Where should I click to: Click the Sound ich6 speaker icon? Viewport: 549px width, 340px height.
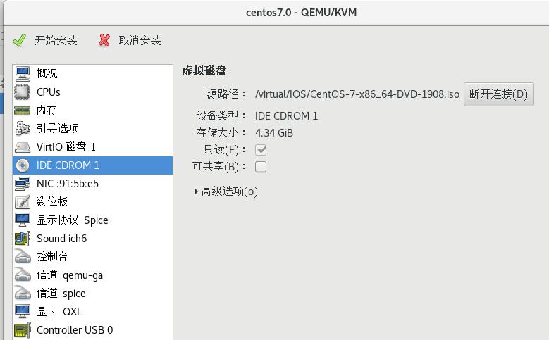(x=23, y=238)
